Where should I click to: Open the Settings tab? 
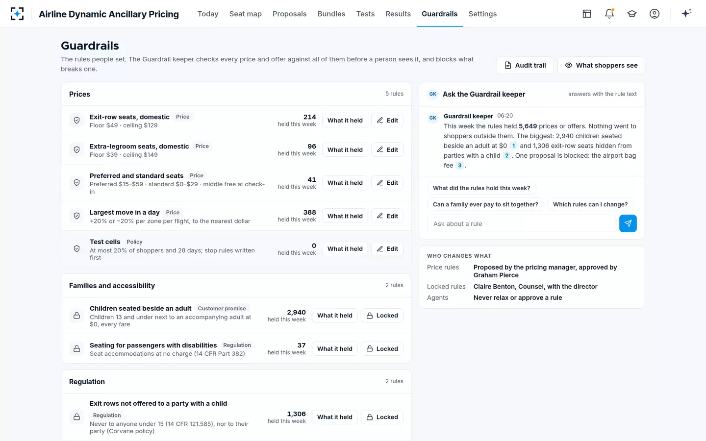pos(482,14)
